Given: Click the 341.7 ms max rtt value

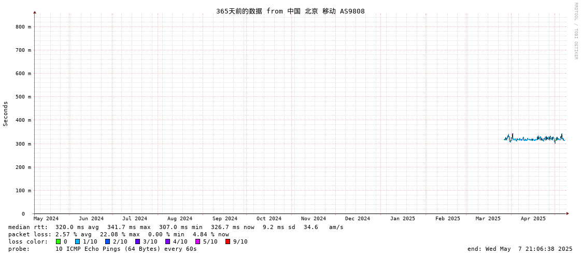Looking at the screenshot, I should point(129,227).
